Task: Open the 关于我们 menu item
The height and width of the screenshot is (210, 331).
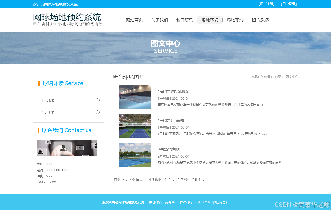Action: (x=160, y=20)
